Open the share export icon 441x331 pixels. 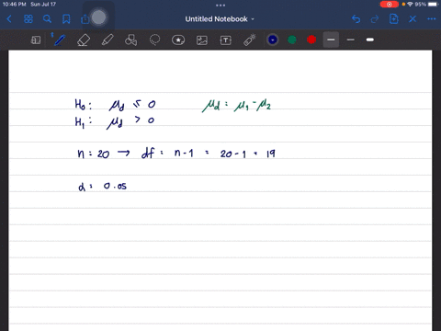pos(85,19)
